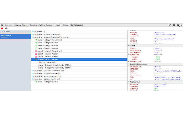Click the clear log icon
This screenshot has width=183, height=114.
6,28
